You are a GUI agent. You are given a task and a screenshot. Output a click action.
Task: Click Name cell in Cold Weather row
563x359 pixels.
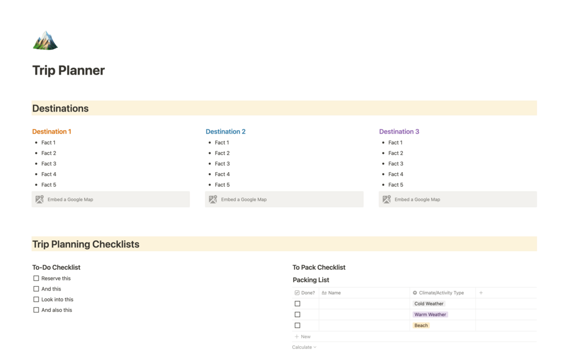point(365,303)
